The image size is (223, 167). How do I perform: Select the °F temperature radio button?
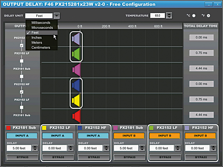208,16
